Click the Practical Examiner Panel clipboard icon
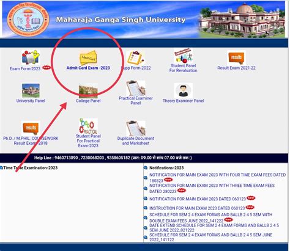Screen dimensions: 290x251 (x=136, y=88)
